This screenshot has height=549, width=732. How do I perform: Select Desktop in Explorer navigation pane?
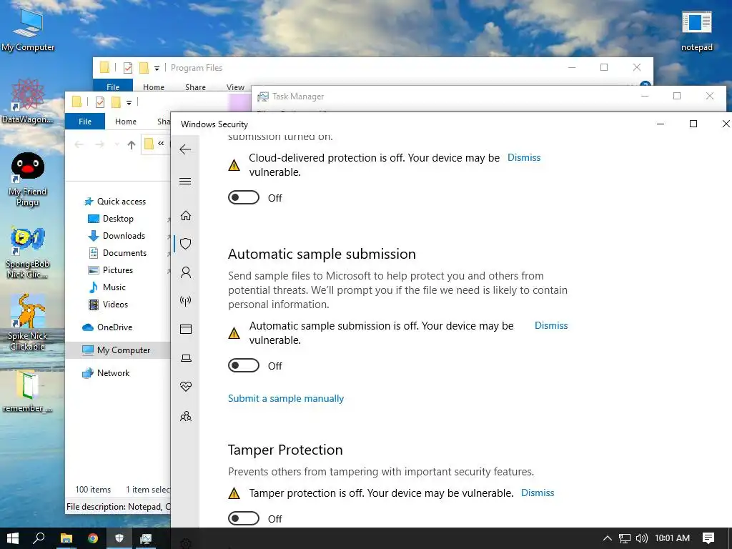pos(111,219)
